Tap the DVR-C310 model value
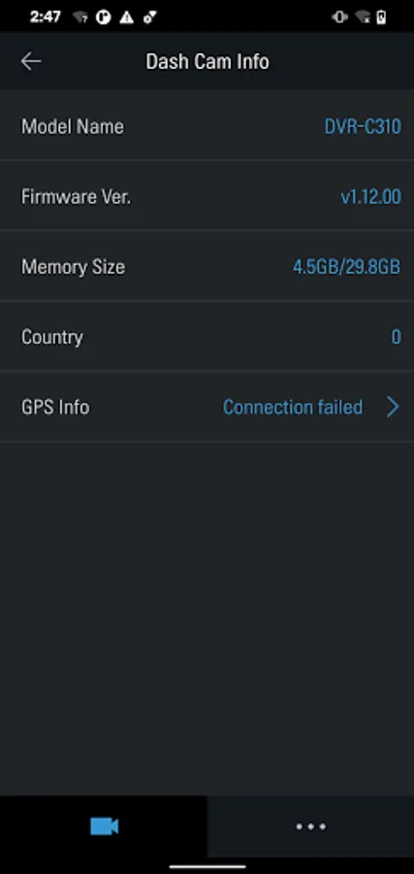 pyautogui.click(x=363, y=126)
